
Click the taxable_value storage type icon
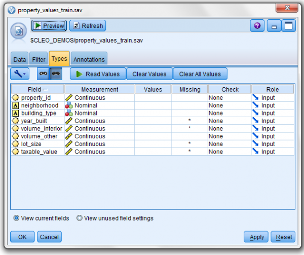tap(15, 152)
